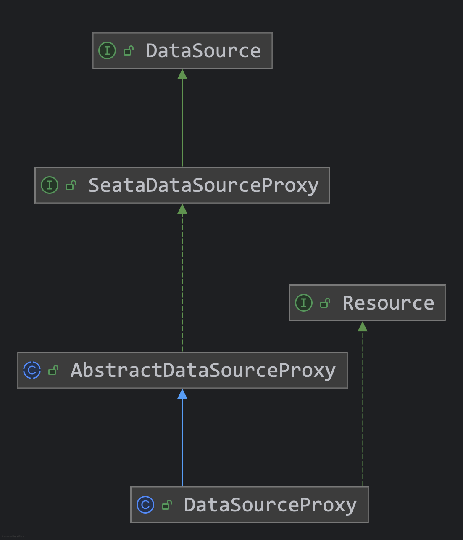Select the Resource node label
The height and width of the screenshot is (540, 463).
click(x=388, y=303)
